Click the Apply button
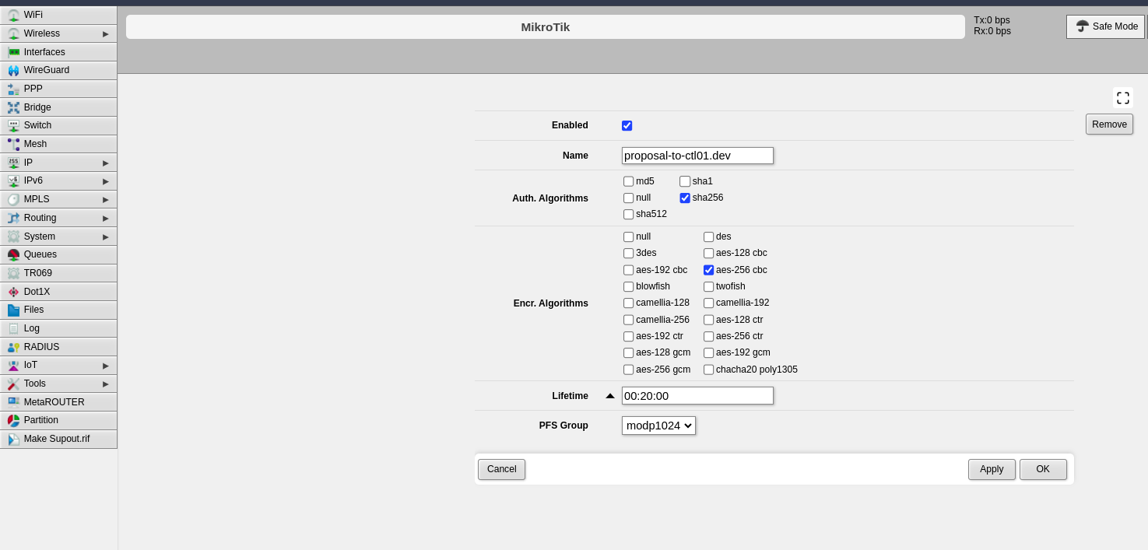 pos(991,469)
